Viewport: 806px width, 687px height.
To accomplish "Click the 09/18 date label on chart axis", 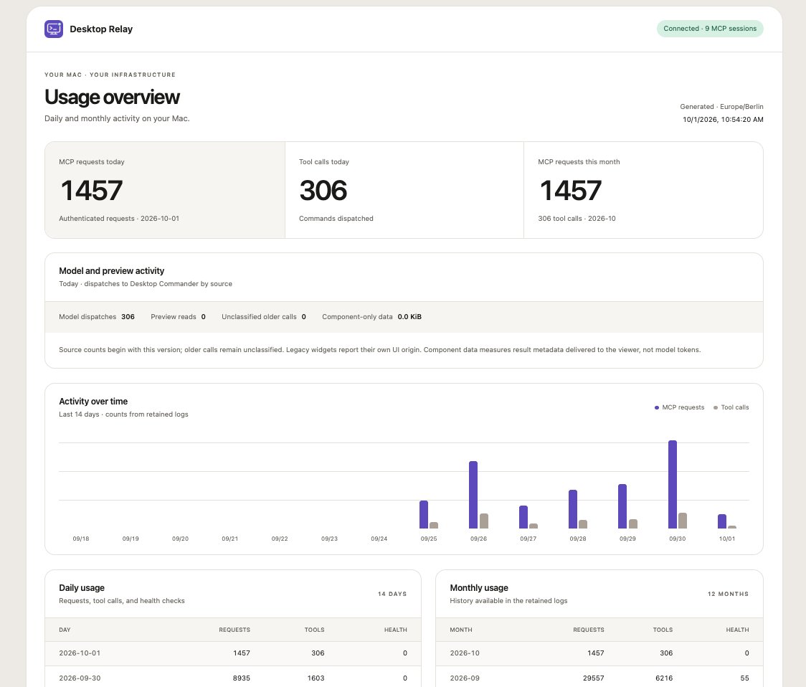I will click(81, 539).
